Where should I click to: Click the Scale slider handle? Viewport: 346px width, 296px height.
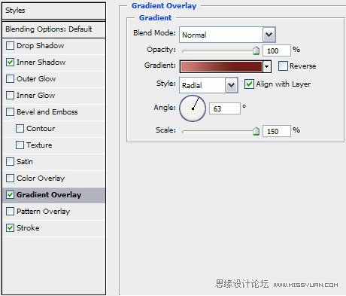(x=256, y=131)
